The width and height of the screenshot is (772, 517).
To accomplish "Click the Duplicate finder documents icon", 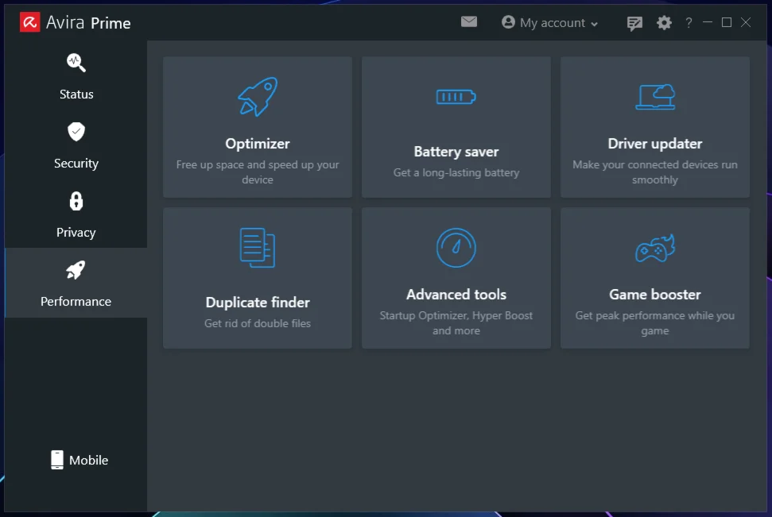I will pyautogui.click(x=258, y=247).
